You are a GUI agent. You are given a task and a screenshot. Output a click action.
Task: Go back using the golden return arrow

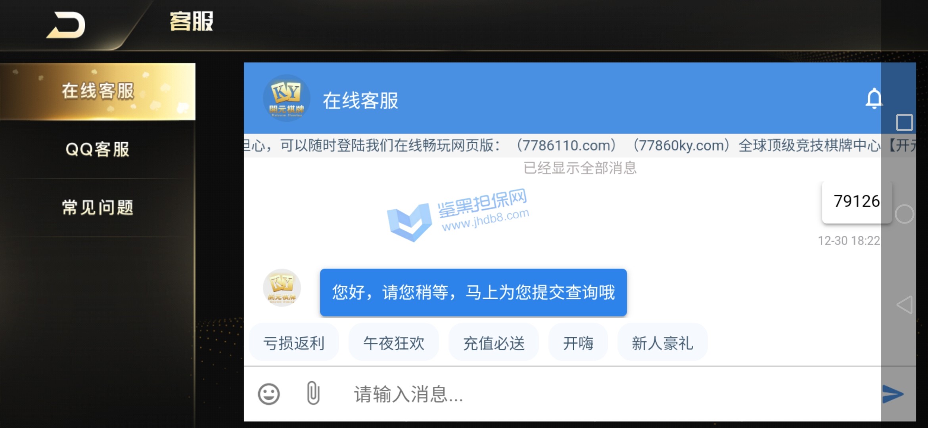click(66, 25)
